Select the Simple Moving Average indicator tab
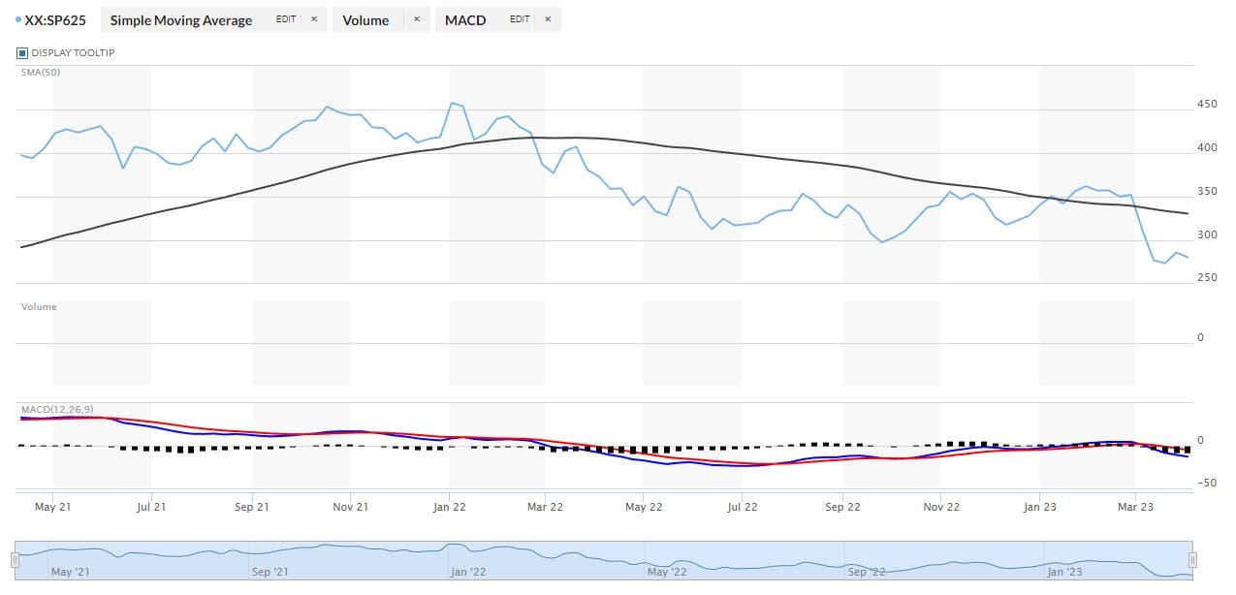1236x595 pixels. click(180, 19)
